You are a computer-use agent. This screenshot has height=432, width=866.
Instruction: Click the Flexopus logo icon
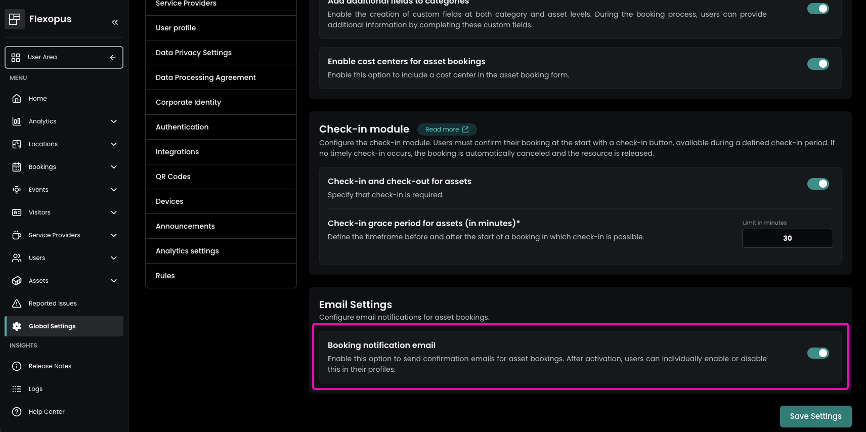15,19
